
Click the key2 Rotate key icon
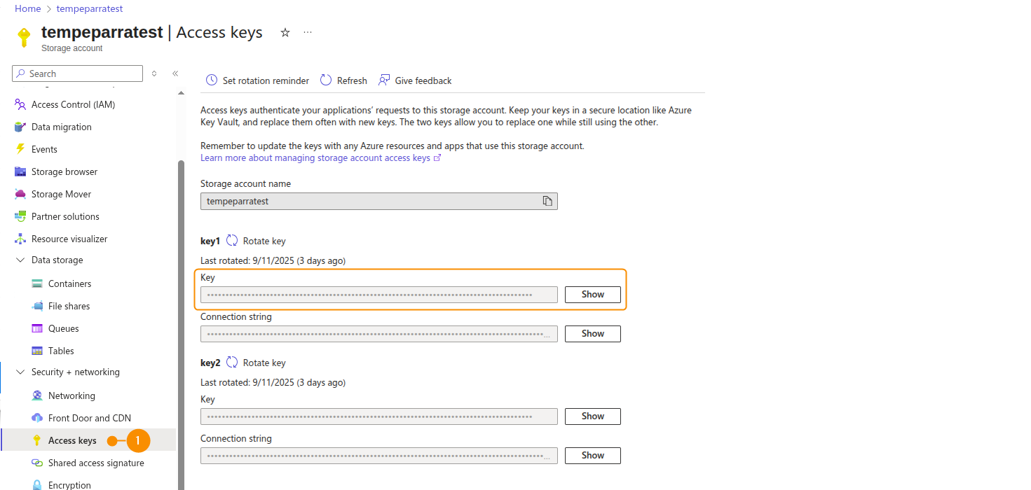click(x=232, y=363)
